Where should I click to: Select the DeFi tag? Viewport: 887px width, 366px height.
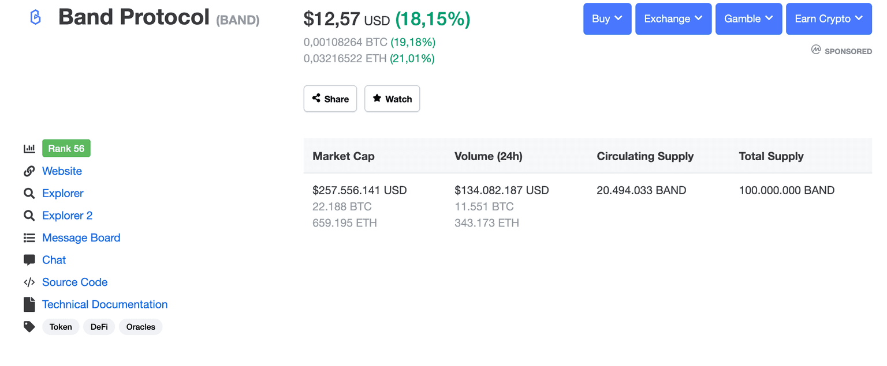click(99, 327)
